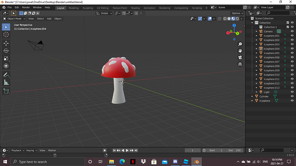Select the Select Box tool
The height and width of the screenshot is (166, 296).
[x=6, y=27]
